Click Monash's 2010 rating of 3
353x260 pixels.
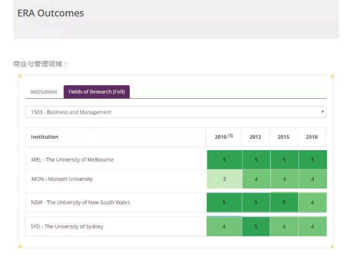[x=225, y=179]
